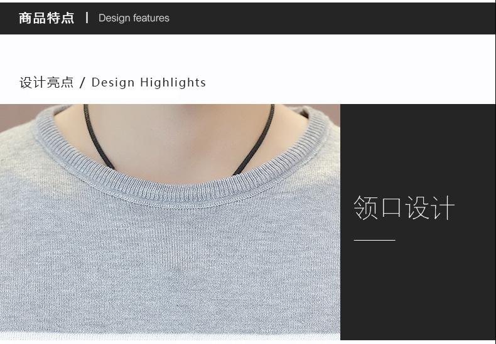Click the grey knit chest fabric area
The image size is (496, 344).
[x=171, y=268]
